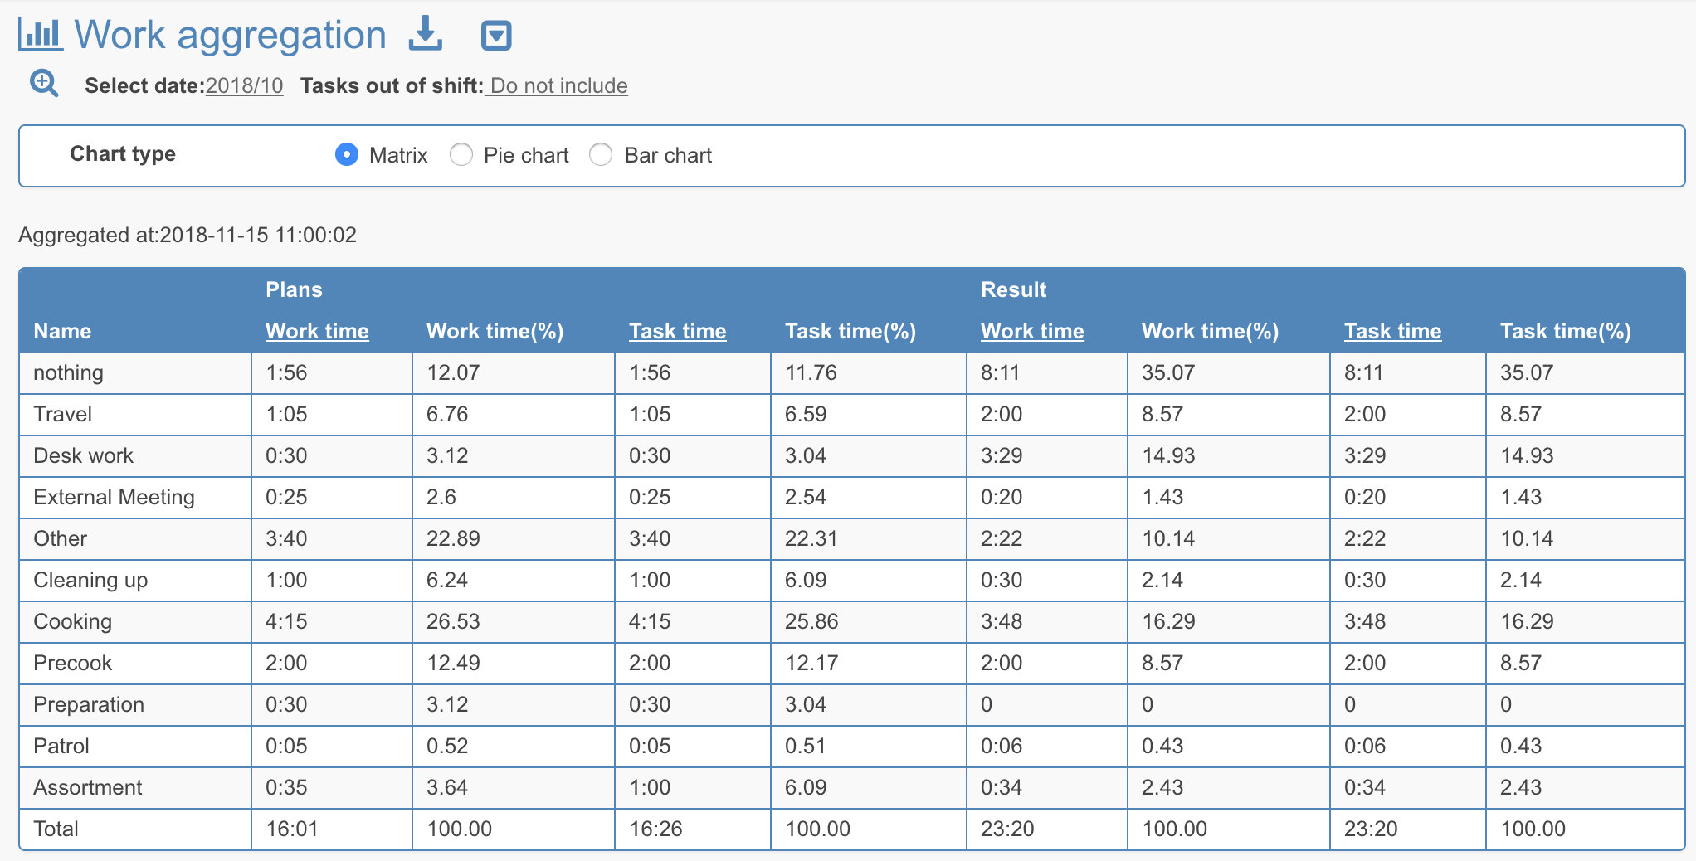The image size is (1696, 861).
Task: Click the 'Total' row label
Action: pos(56,829)
